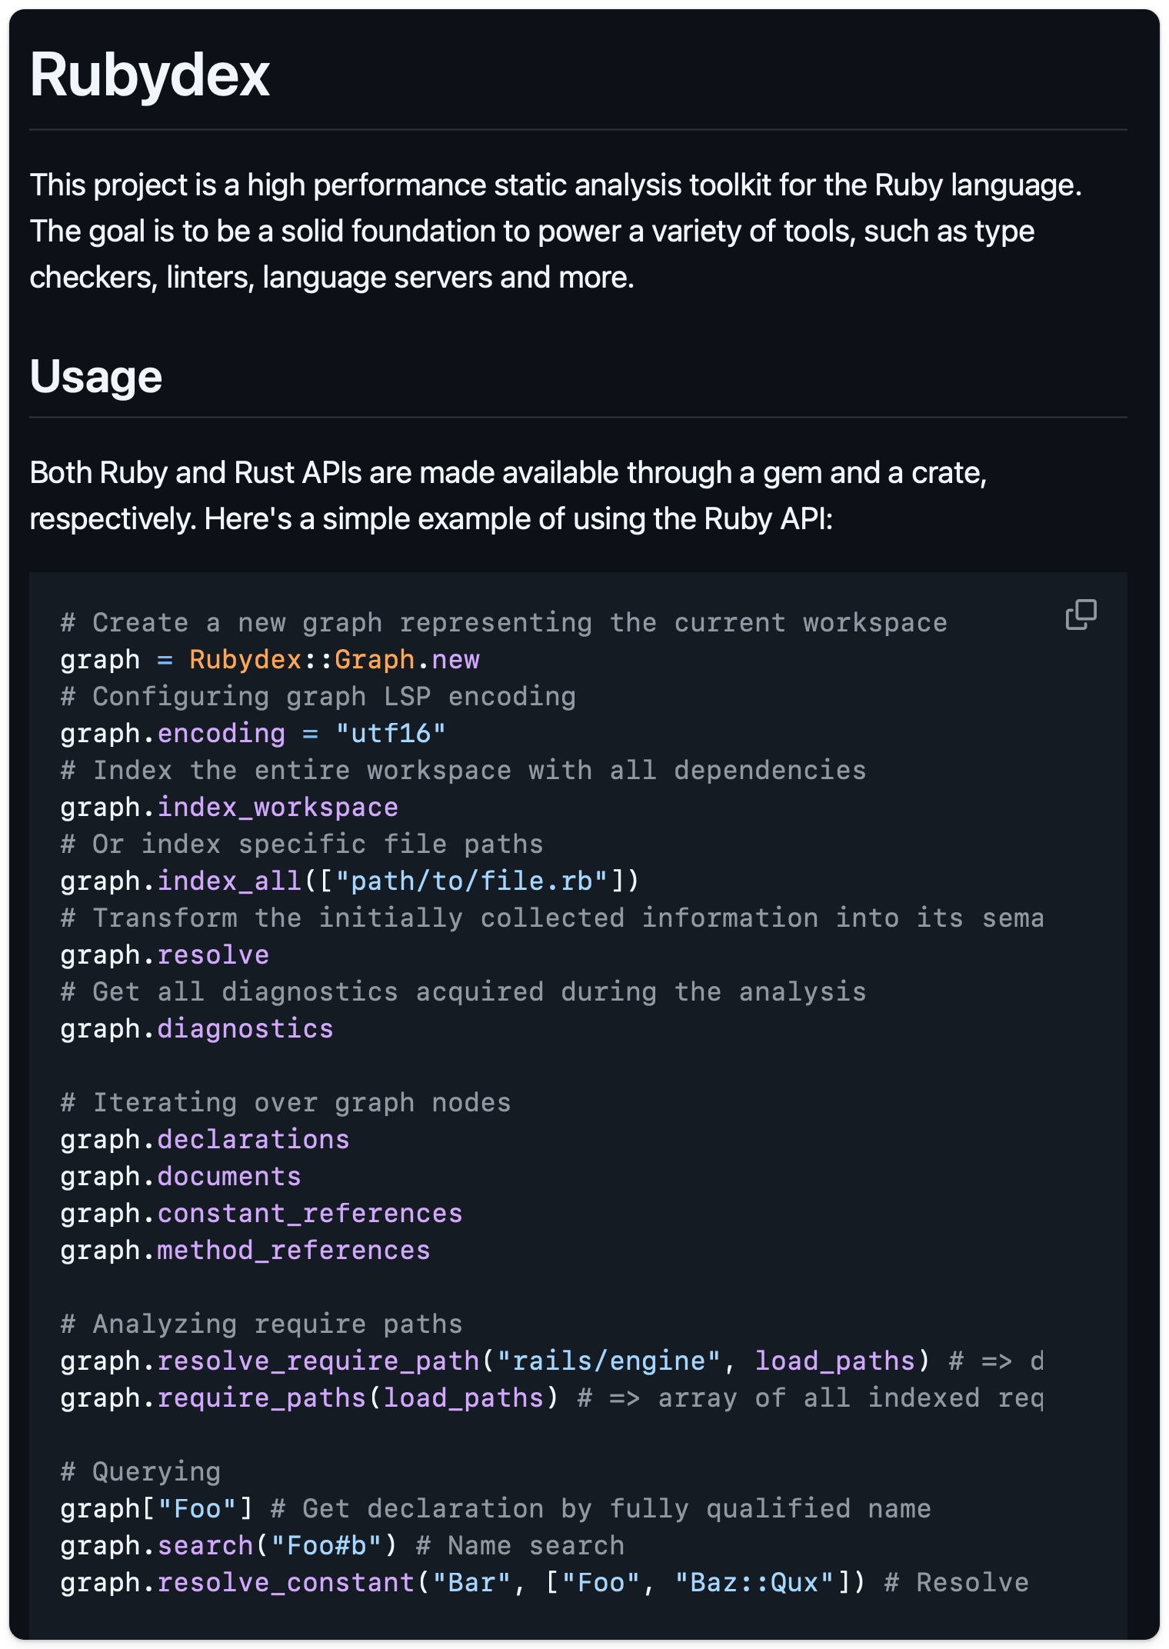
Task: Click the graph.resolve_constant "Bar" line
Action: [463, 1583]
